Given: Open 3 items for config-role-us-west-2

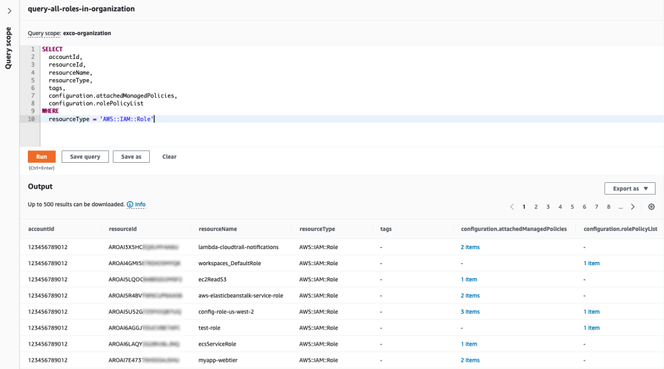Looking at the screenshot, I should 470,311.
